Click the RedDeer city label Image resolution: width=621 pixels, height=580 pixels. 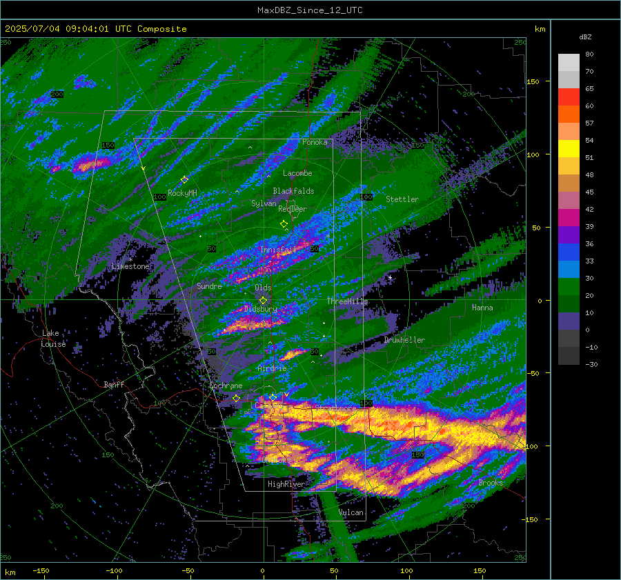pos(293,209)
